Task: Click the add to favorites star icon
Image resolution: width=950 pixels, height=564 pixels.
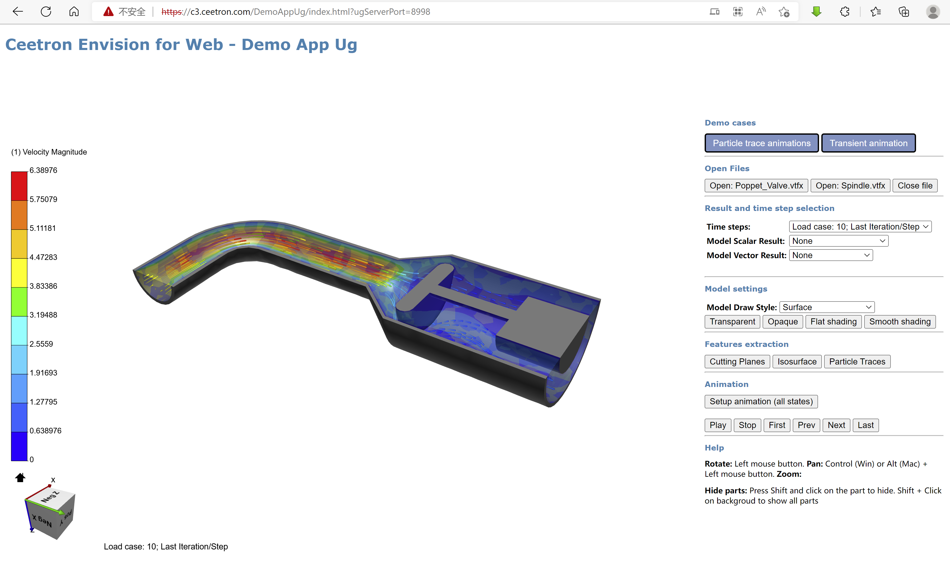Action: click(x=784, y=11)
